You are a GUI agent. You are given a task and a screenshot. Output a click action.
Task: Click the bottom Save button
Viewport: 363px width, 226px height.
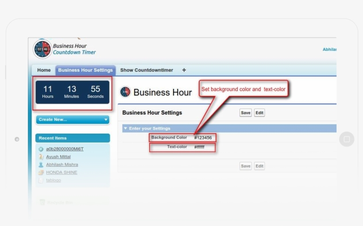click(x=245, y=166)
